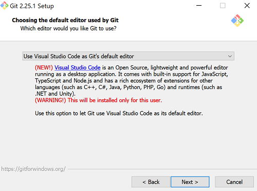Click the editor description starting 'running as a desktop'
This screenshot has width=257, height=191.
click(x=132, y=74)
